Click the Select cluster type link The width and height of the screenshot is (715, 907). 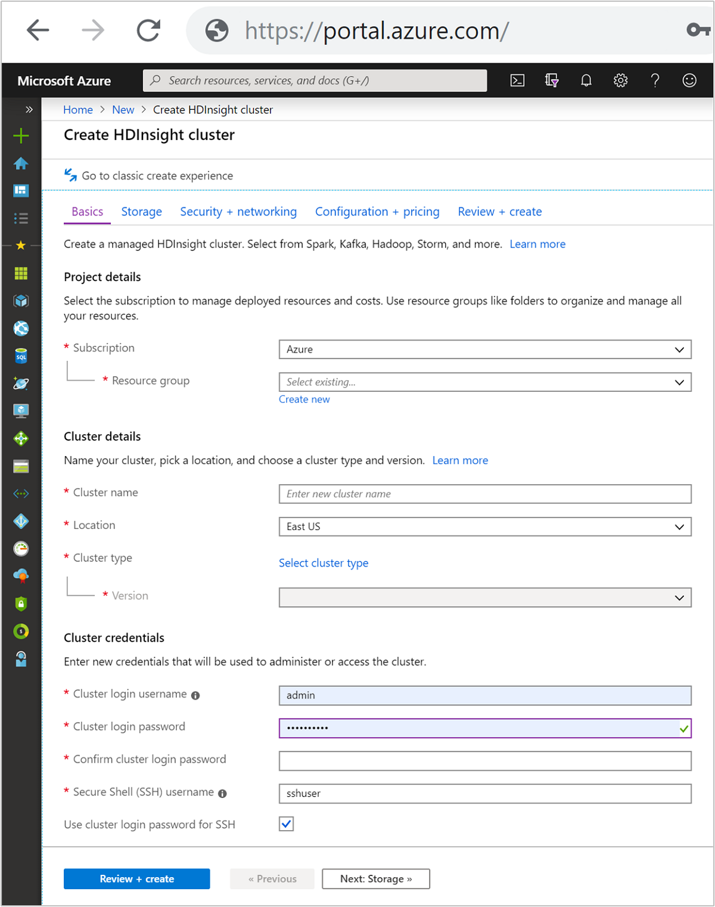[324, 563]
